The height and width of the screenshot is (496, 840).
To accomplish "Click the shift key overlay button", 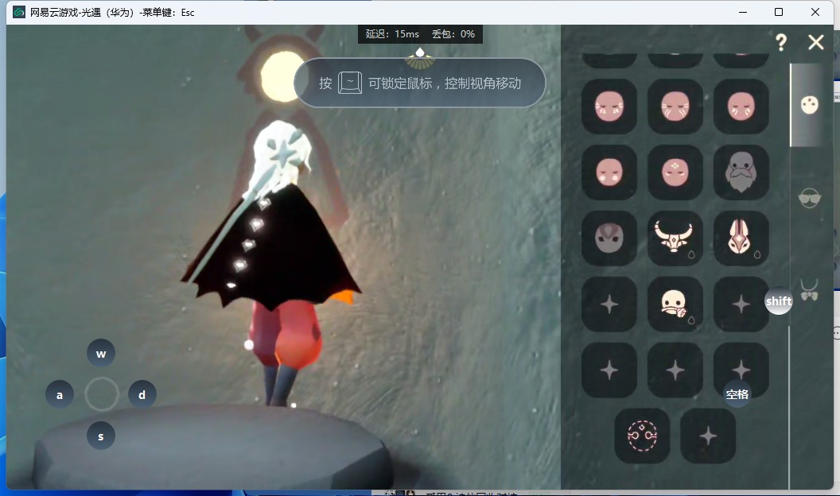I will pos(779,301).
